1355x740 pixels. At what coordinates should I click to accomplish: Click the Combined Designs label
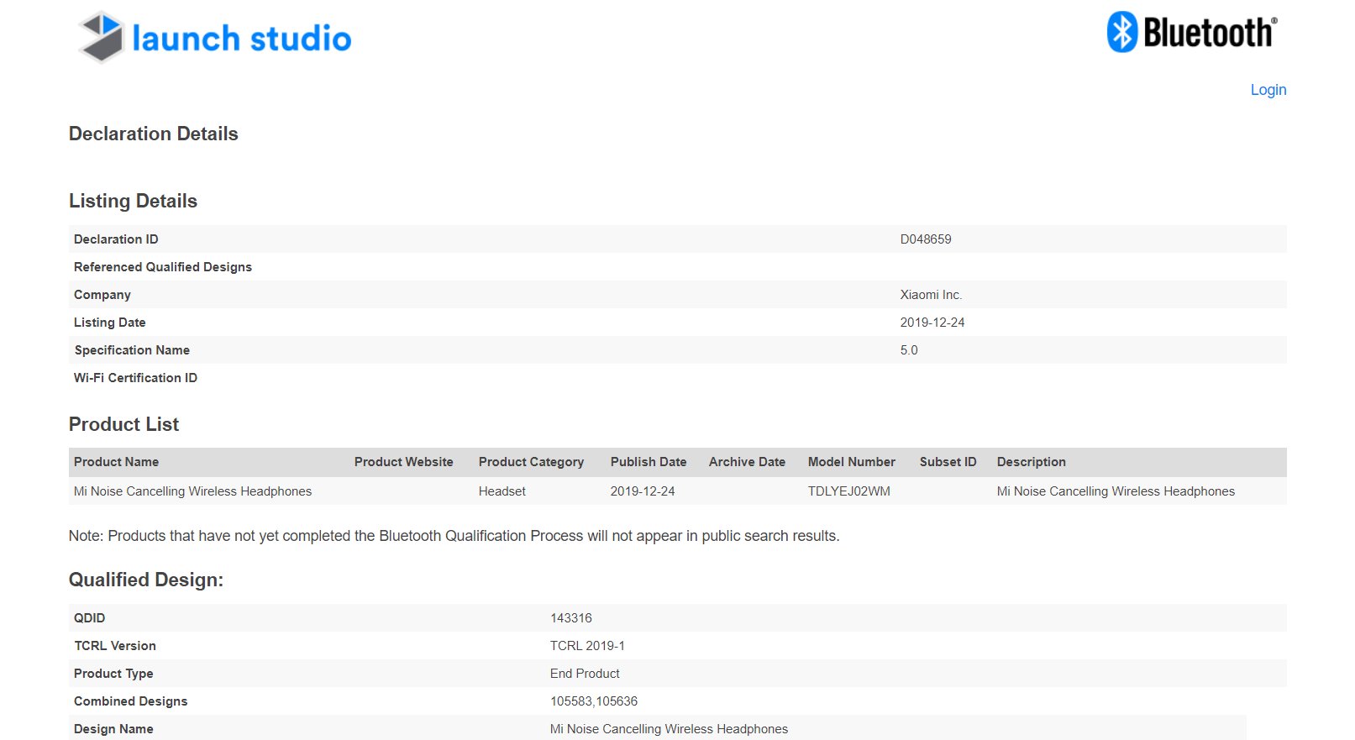pos(130,701)
